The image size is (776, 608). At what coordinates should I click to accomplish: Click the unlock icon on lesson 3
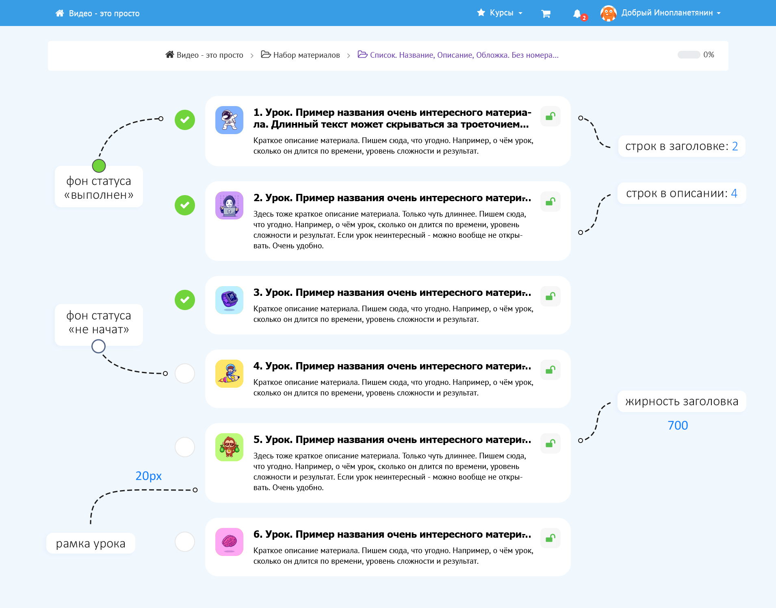[x=550, y=297]
